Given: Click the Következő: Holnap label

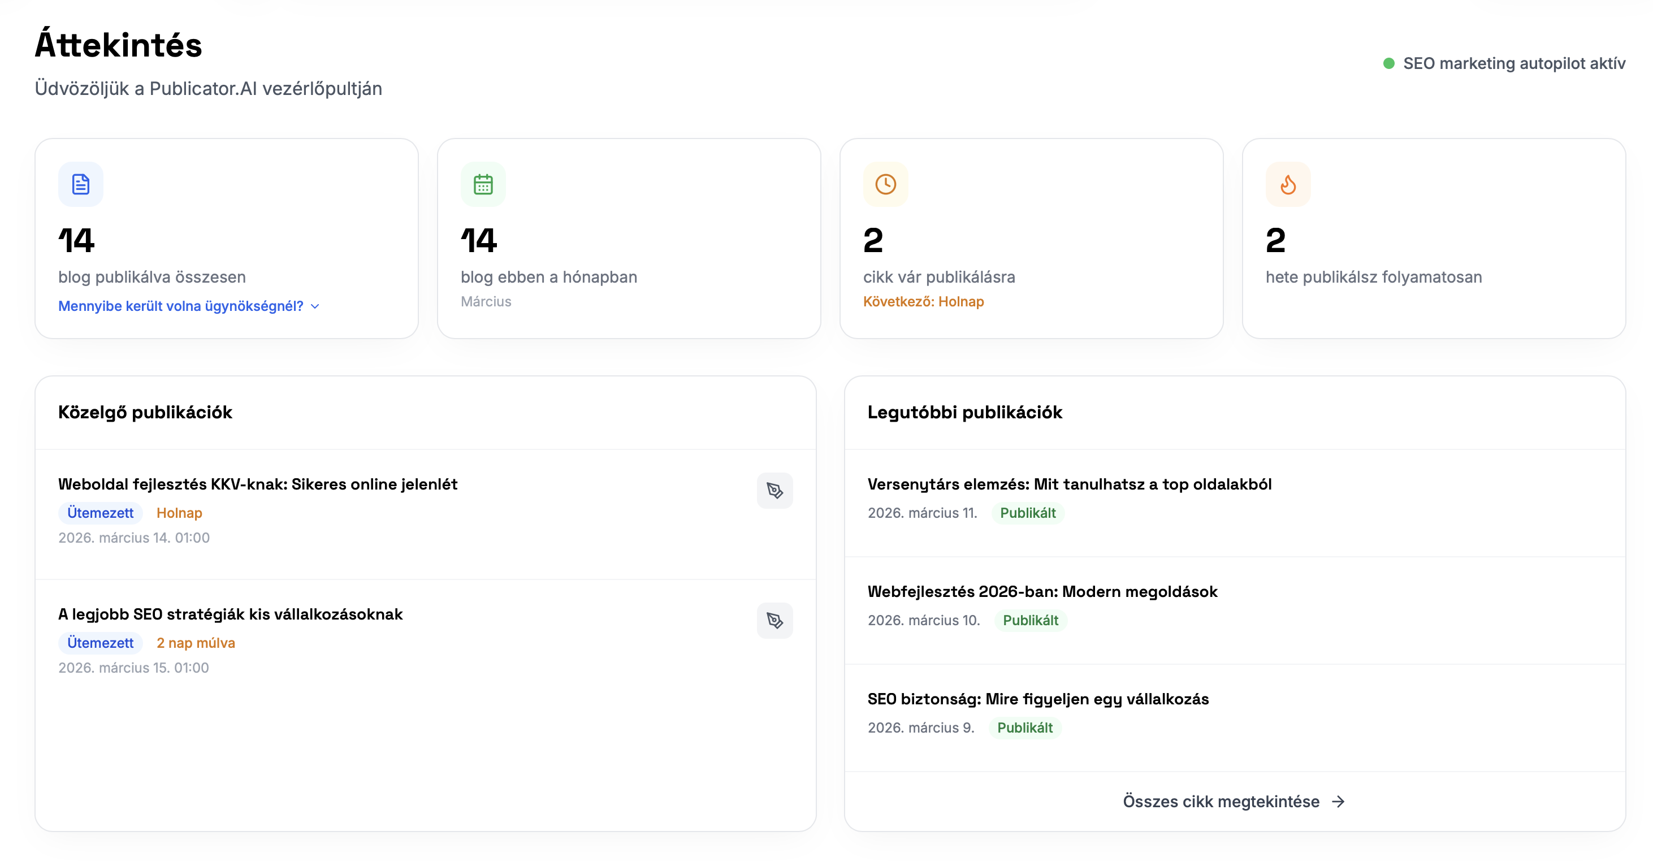Looking at the screenshot, I should point(923,301).
